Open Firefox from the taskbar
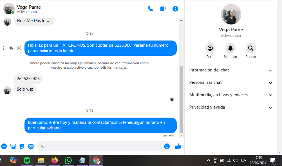This screenshot has width=282, height=166. click(x=55, y=160)
